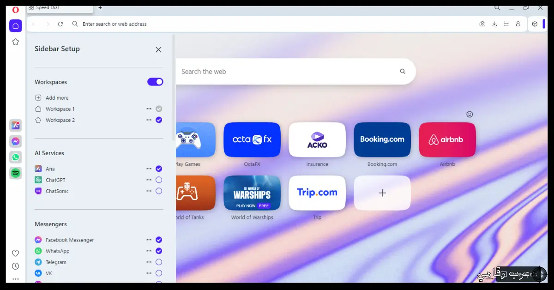The width and height of the screenshot is (554, 290).
Task: Enable Telegram messenger checkbox
Action: coord(159,262)
